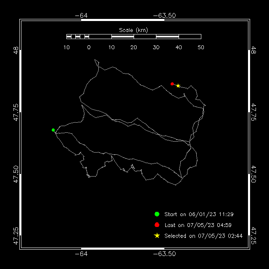
Task: Click the bottom -63.50 longitude axis label
Action: 164,254
